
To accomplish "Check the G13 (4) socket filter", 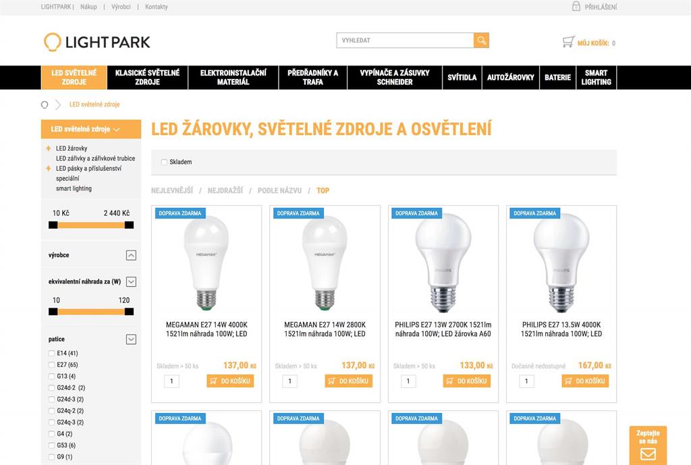I will click(x=51, y=376).
